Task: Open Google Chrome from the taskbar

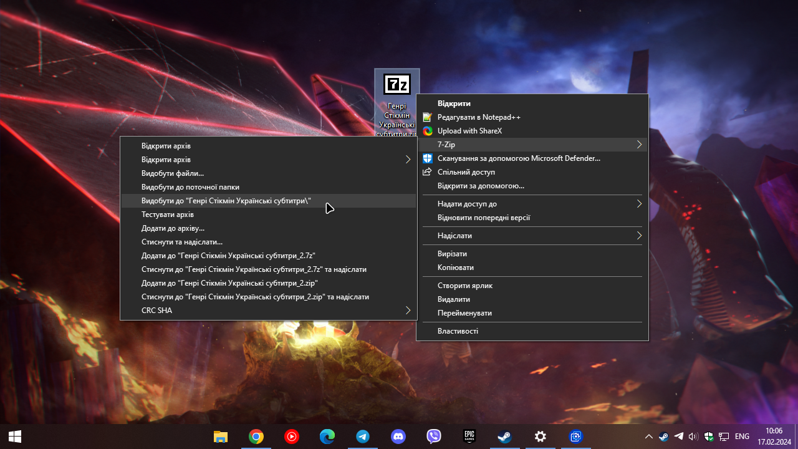Action: click(256, 437)
